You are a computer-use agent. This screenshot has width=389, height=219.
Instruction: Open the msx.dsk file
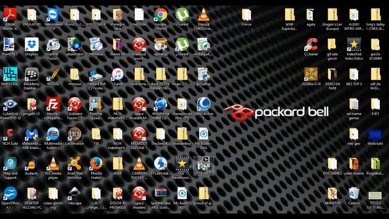click(x=139, y=15)
